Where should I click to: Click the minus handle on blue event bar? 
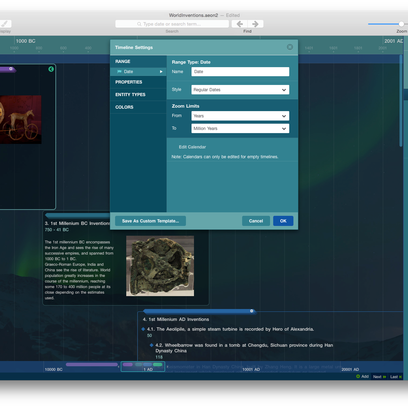[252, 311]
